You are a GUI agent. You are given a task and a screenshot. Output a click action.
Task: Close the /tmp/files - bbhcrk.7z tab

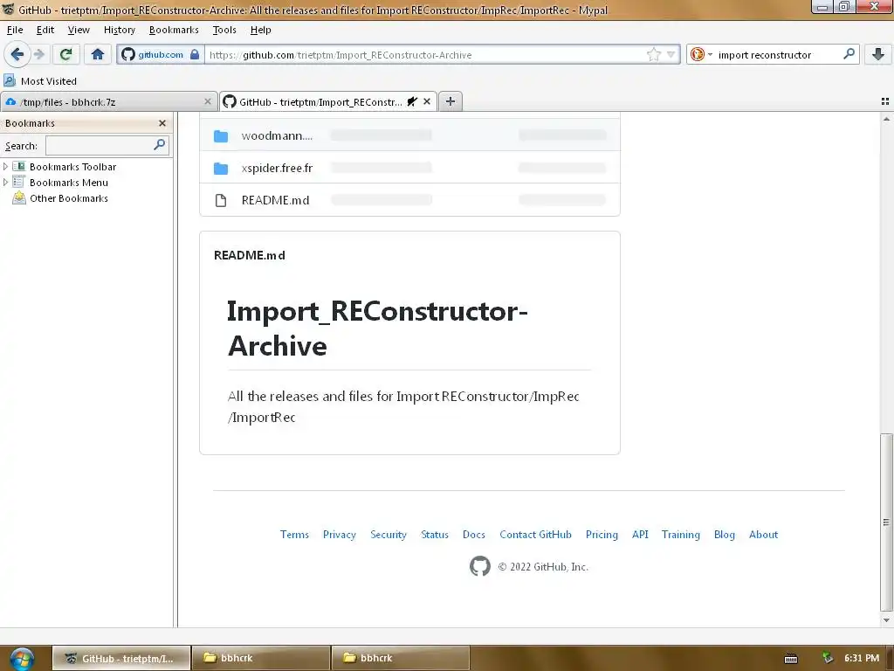click(x=208, y=101)
